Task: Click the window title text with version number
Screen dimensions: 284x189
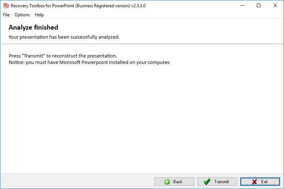Action: (x=78, y=6)
